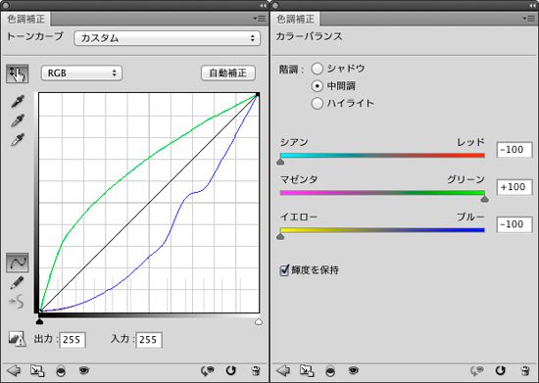The image size is (539, 383).
Task: Click the bottom-left curve endpoint
Action: (x=40, y=311)
